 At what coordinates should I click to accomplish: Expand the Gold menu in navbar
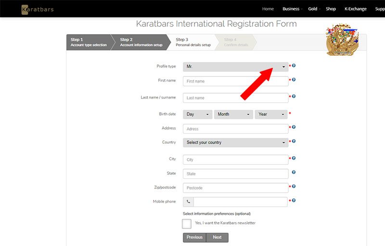314,9
